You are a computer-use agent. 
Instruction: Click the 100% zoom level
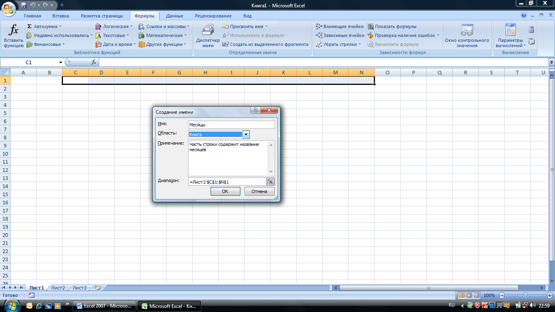tap(489, 295)
